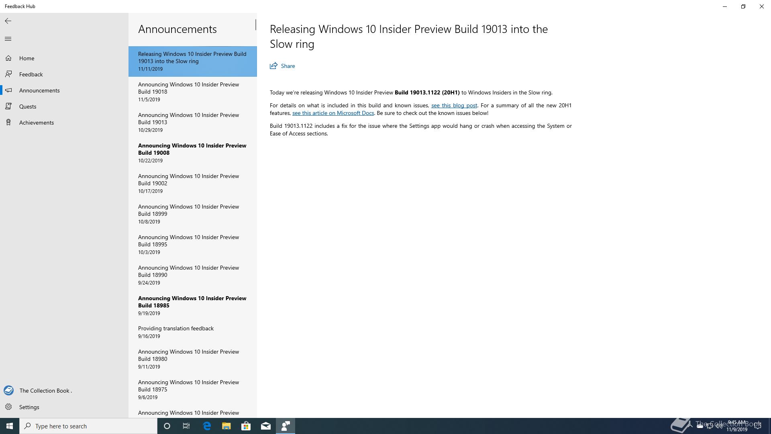Open the Windows Start menu
771x434 pixels.
pyautogui.click(x=10, y=426)
